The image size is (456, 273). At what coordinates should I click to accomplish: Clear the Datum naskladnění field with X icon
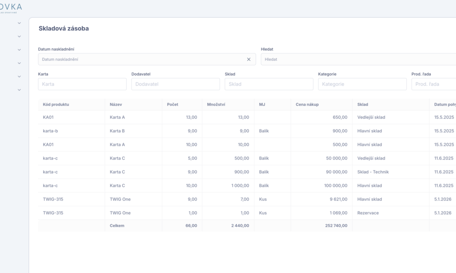pyautogui.click(x=249, y=59)
